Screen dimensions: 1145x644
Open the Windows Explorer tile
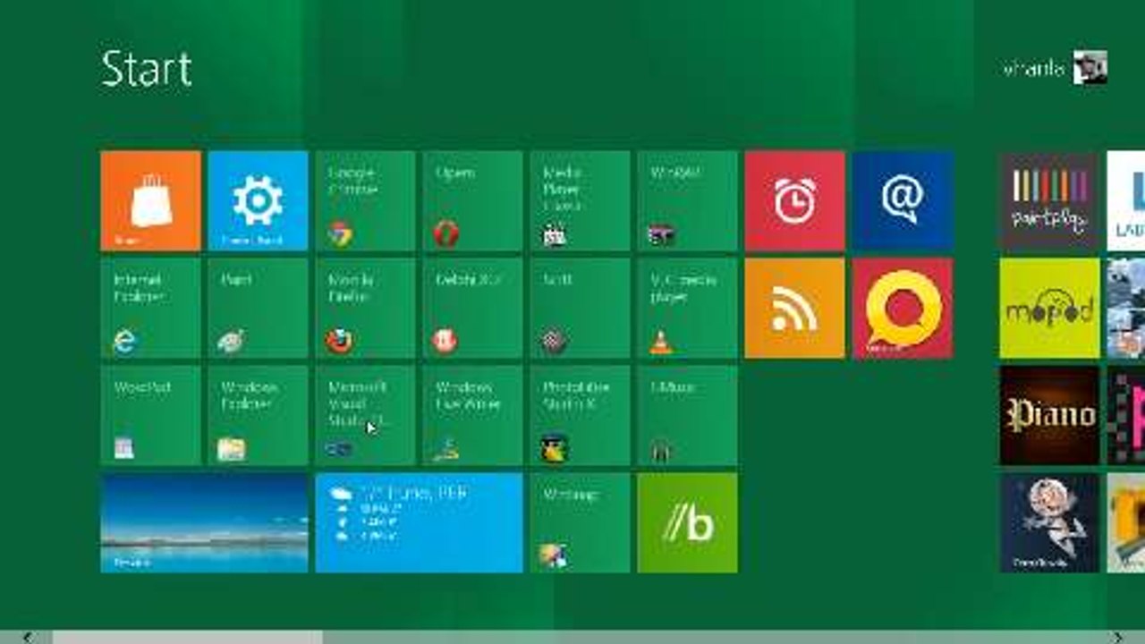tap(258, 415)
